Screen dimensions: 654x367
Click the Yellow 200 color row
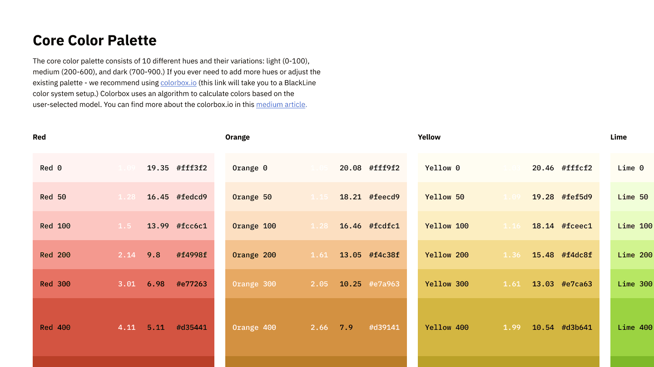509,255
